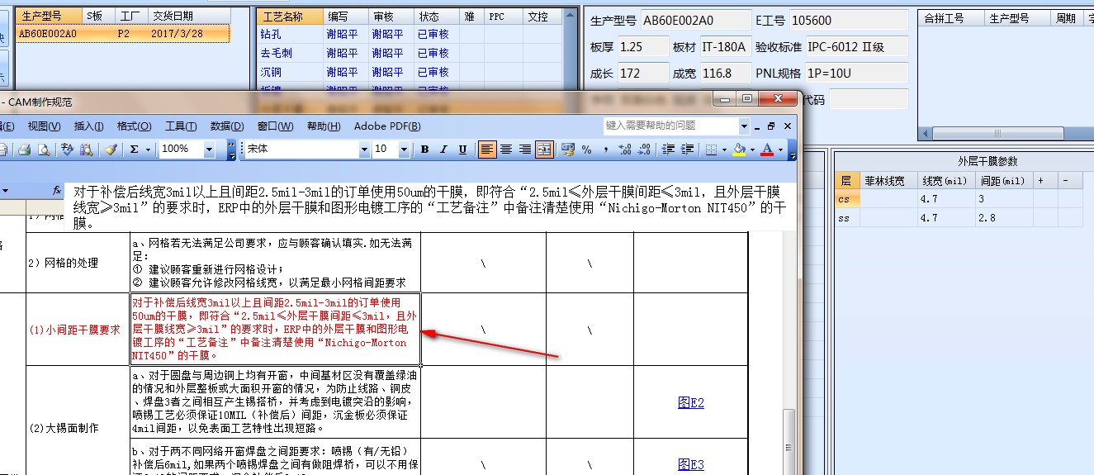Open the 100% zoom dropdown
The image size is (1094, 475).
tap(208, 150)
